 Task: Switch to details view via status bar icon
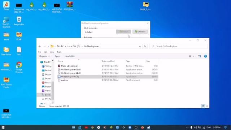click(203, 106)
